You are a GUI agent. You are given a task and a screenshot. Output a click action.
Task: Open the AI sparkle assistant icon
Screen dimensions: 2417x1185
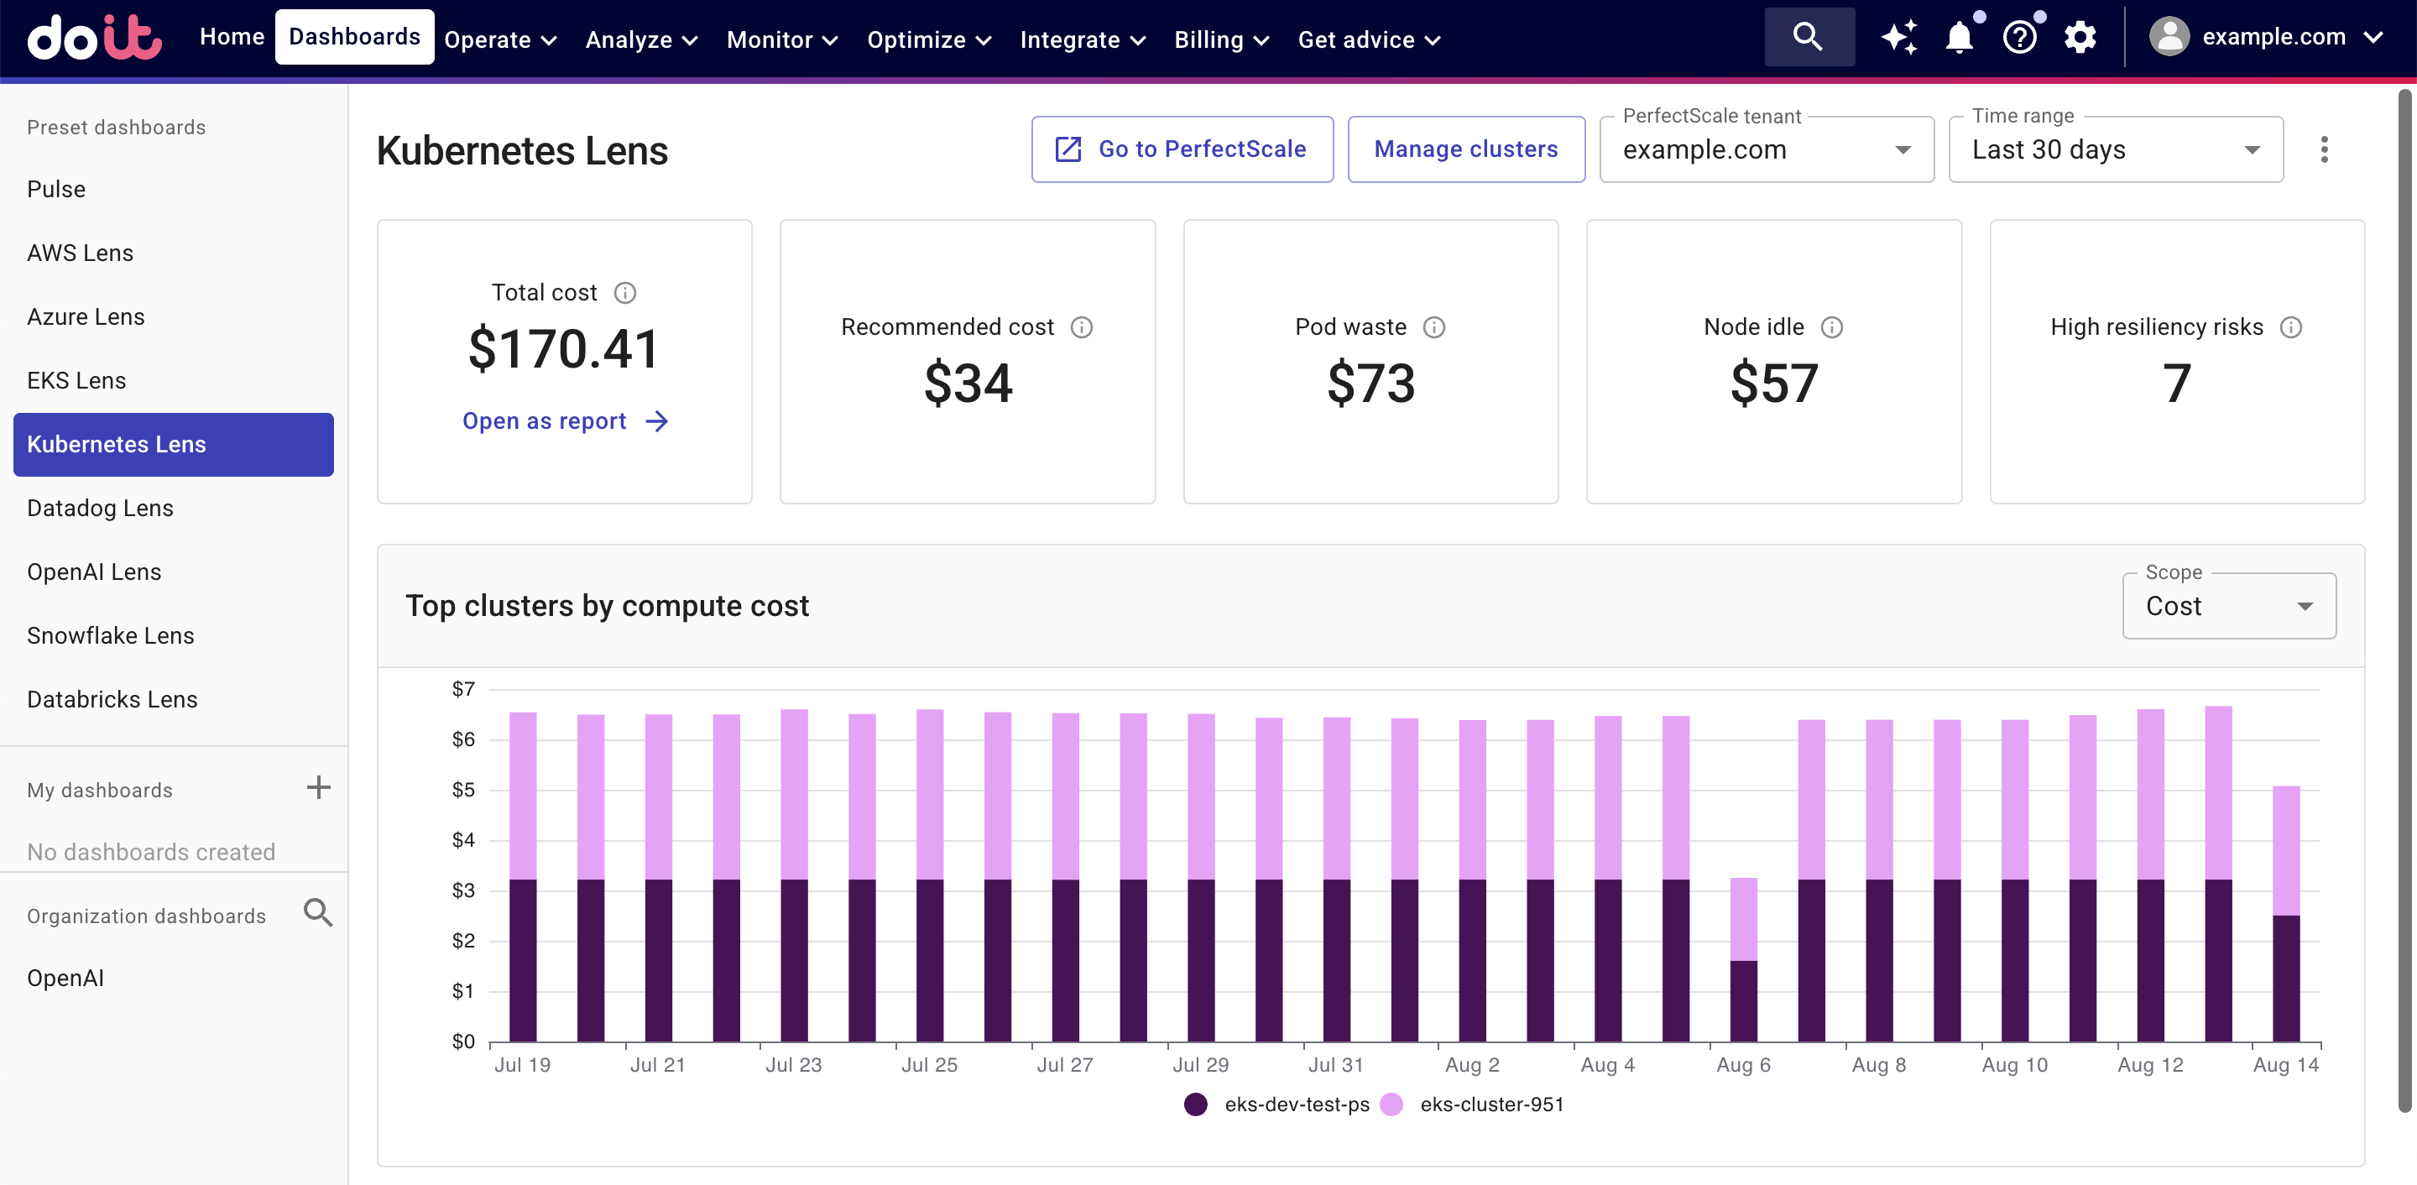coord(1900,38)
